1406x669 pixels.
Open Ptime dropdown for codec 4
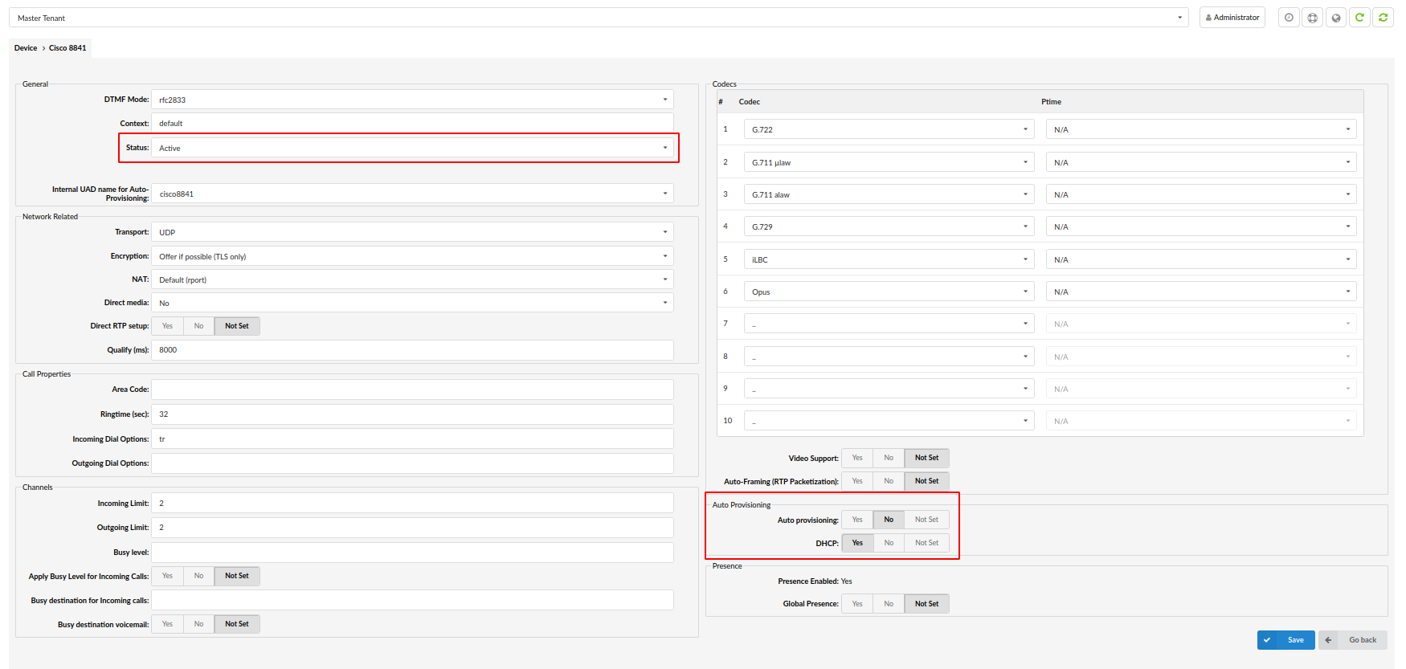(1201, 226)
